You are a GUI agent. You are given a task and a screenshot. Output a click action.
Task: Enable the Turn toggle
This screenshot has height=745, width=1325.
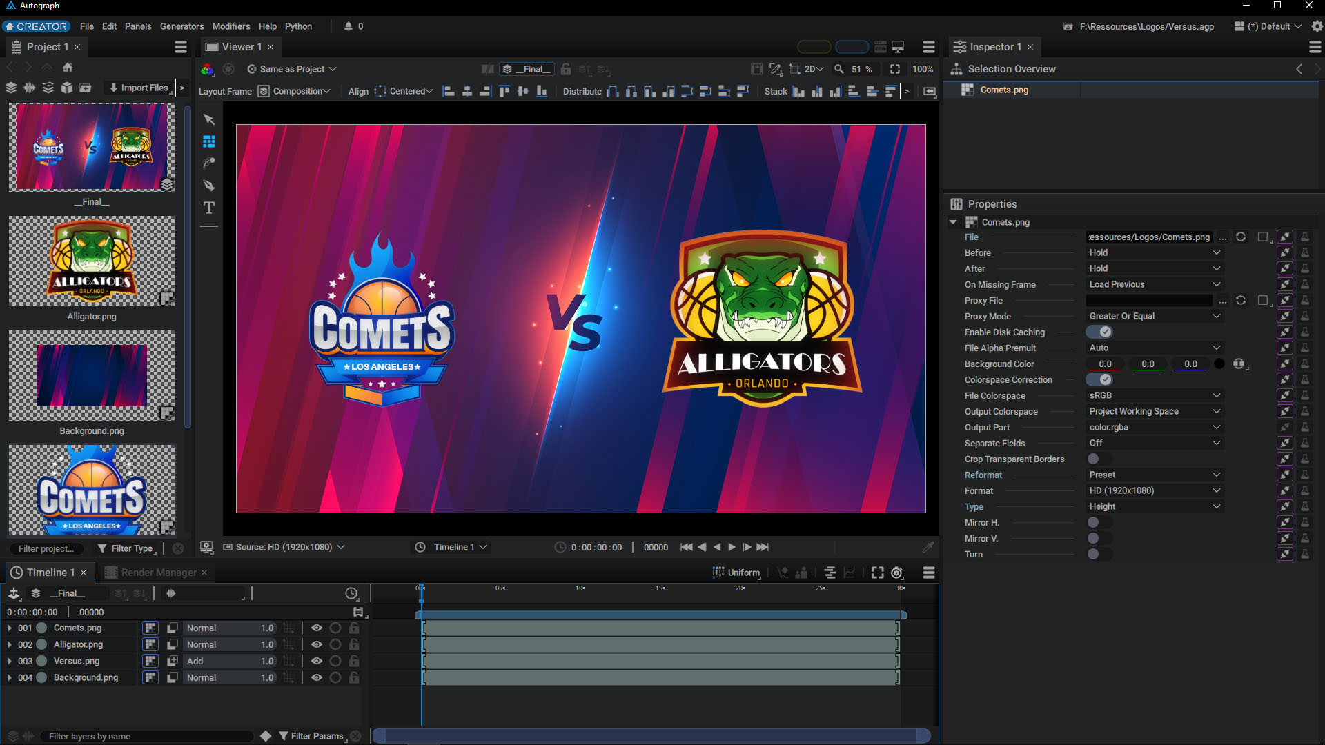[1099, 554]
